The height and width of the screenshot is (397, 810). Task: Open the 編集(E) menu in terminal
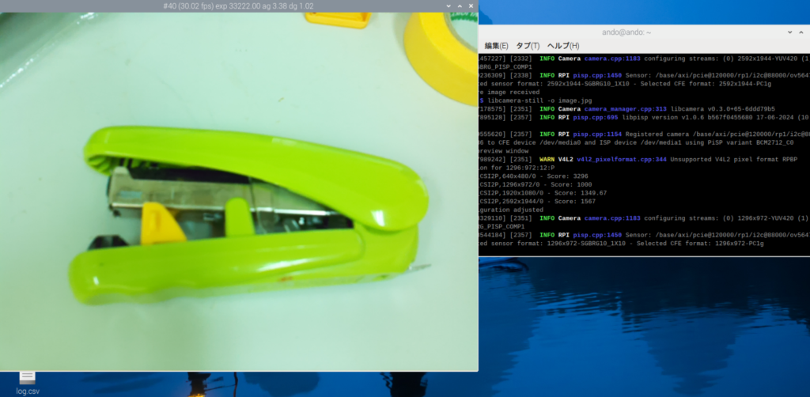coord(497,46)
